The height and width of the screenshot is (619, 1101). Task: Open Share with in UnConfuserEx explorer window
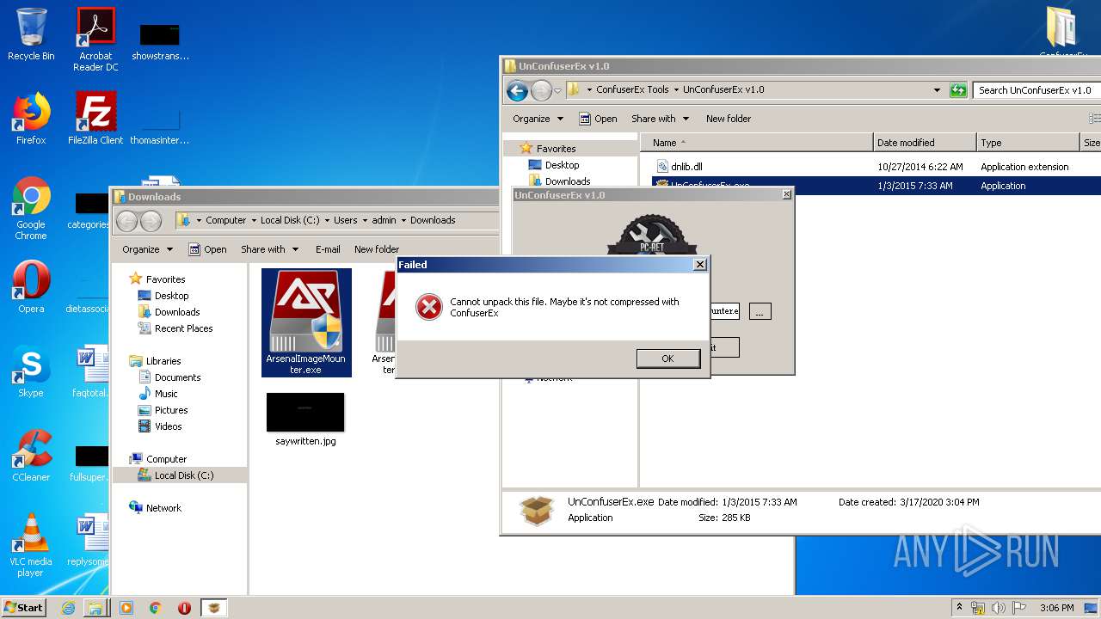[660, 119]
